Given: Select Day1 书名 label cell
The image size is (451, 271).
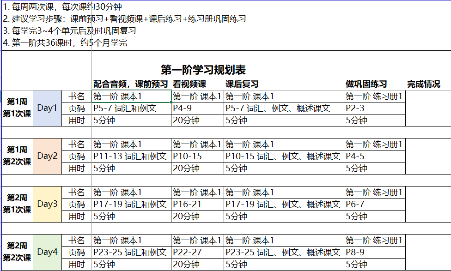Looking at the screenshot, I should [77, 96].
